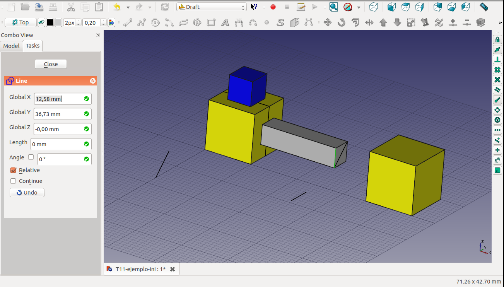Select the Draft Rotate tool
Image resolution: width=504 pixels, height=287 pixels.
(x=341, y=22)
